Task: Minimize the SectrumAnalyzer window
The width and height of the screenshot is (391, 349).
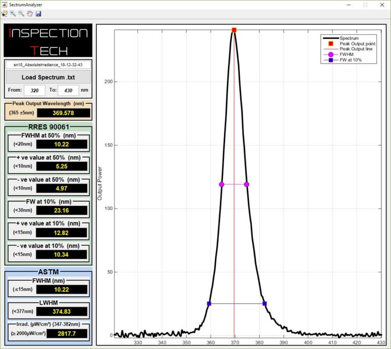Action: [x=349, y=5]
